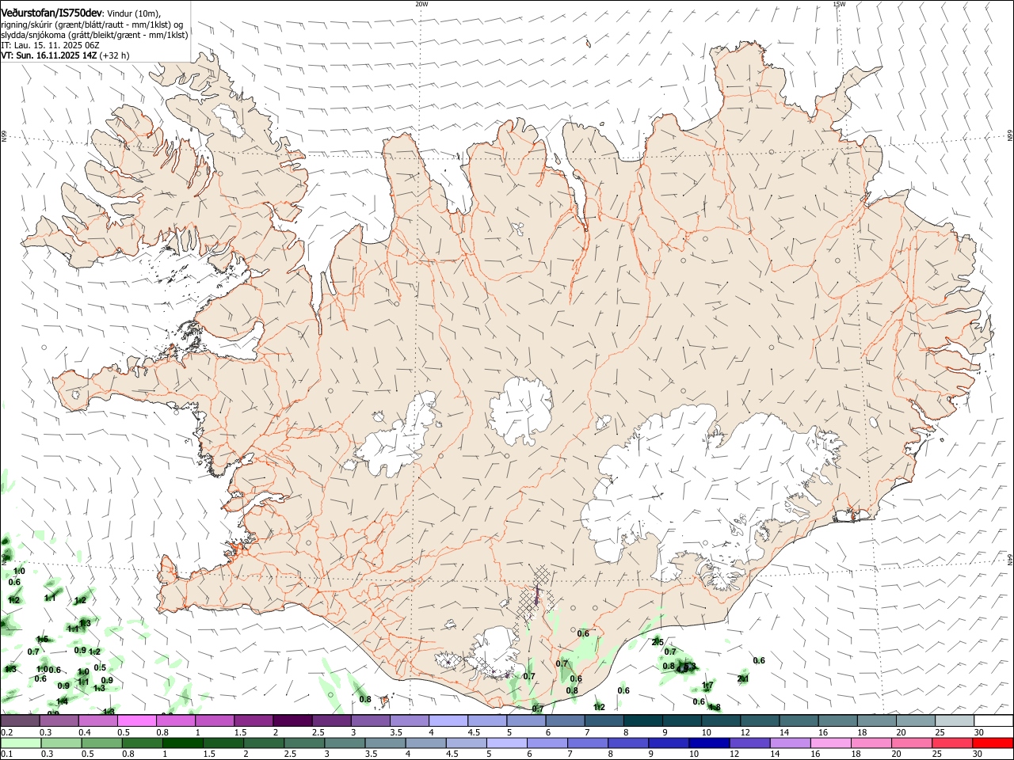1014x760 pixels.
Task: Click the darkest green lower swatch at 1
Action: pos(182,743)
